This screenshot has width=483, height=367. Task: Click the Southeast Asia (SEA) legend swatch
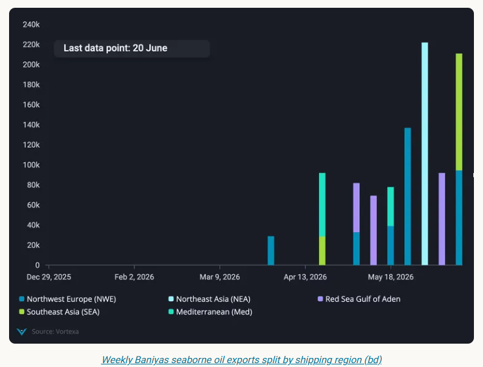pyautogui.click(x=21, y=312)
